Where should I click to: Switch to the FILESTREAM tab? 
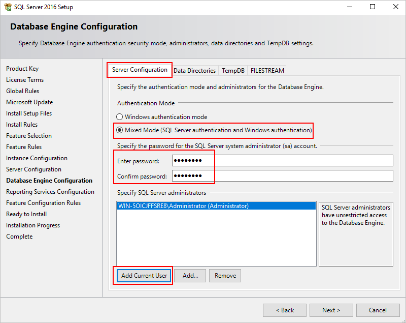tap(267, 71)
